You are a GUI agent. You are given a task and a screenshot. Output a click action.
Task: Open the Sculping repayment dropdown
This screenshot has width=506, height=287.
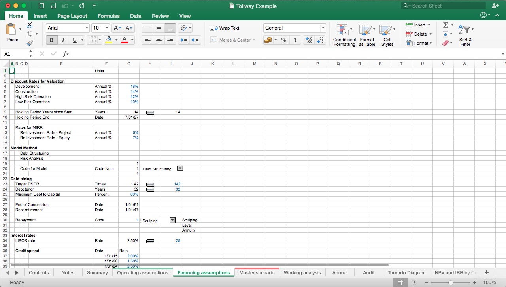pyautogui.click(x=172, y=220)
